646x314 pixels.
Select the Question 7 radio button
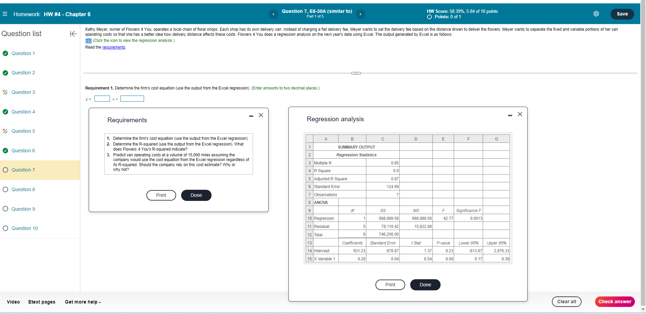click(5, 170)
